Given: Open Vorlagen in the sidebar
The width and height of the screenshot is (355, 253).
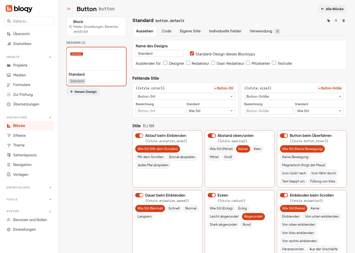Looking at the screenshot, I should point(29,175).
